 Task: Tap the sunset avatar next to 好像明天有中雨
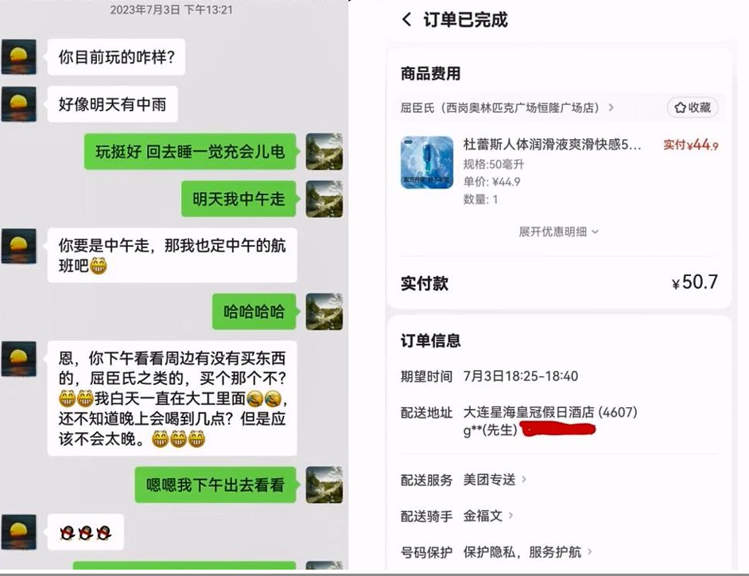[x=18, y=103]
